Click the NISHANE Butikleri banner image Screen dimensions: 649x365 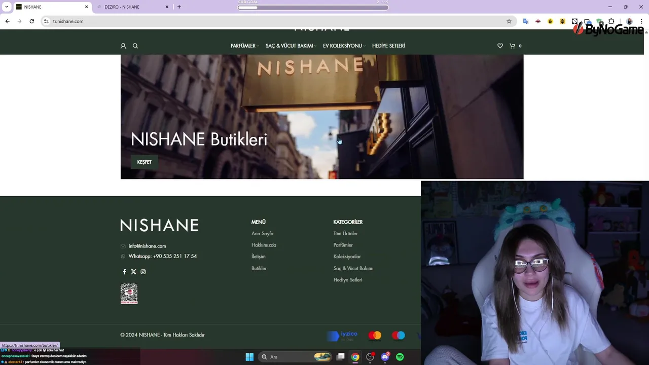pyautogui.click(x=322, y=117)
